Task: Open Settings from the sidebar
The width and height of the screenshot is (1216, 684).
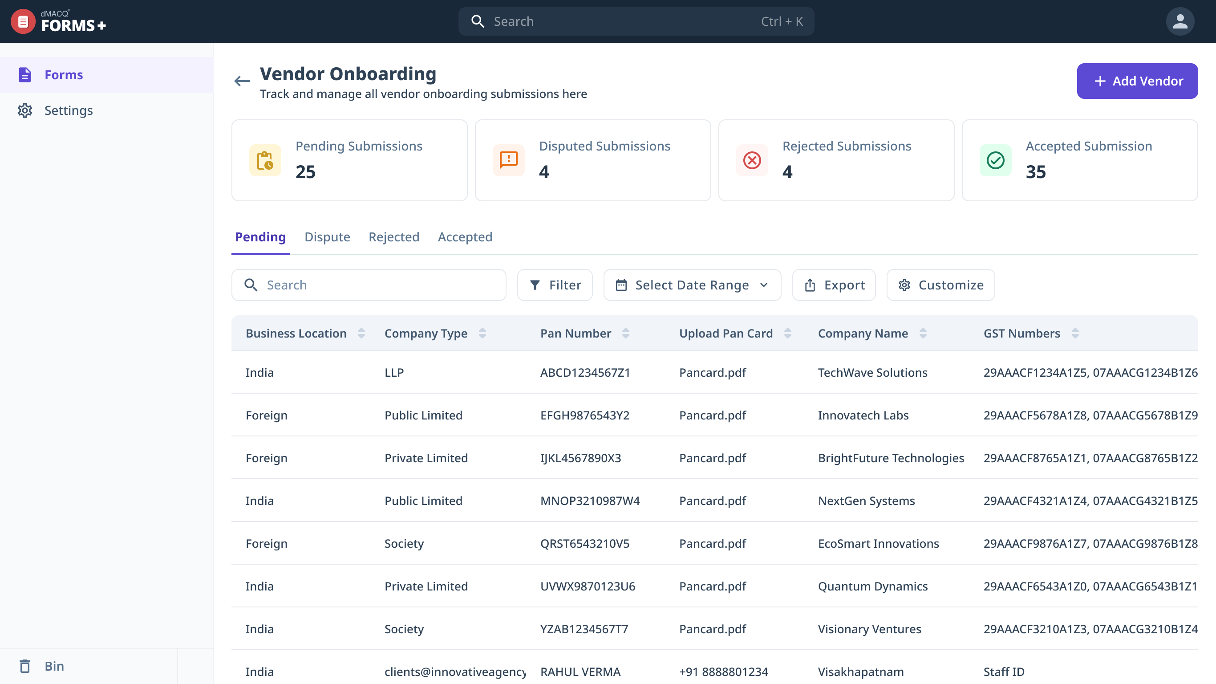Action: 69,110
